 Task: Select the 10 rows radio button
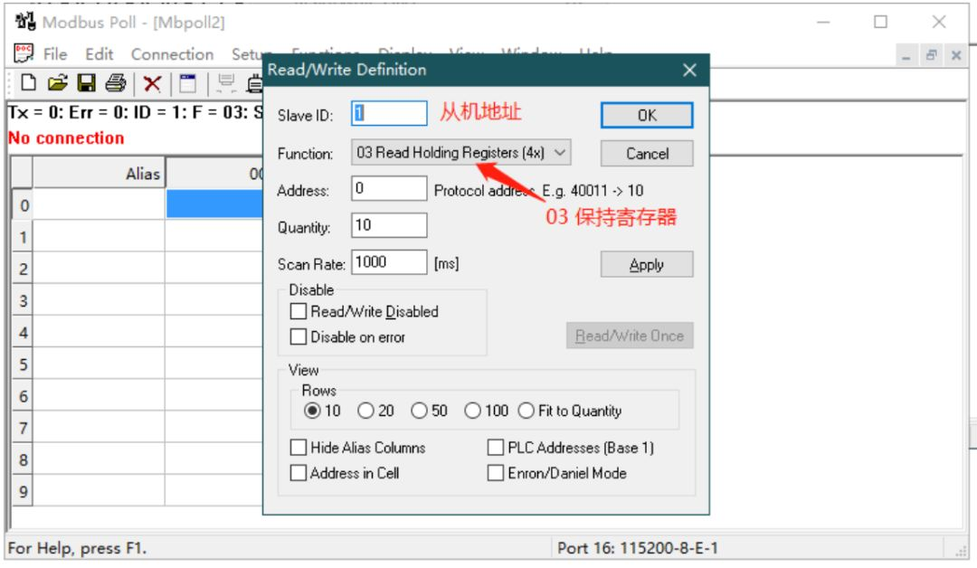point(312,411)
